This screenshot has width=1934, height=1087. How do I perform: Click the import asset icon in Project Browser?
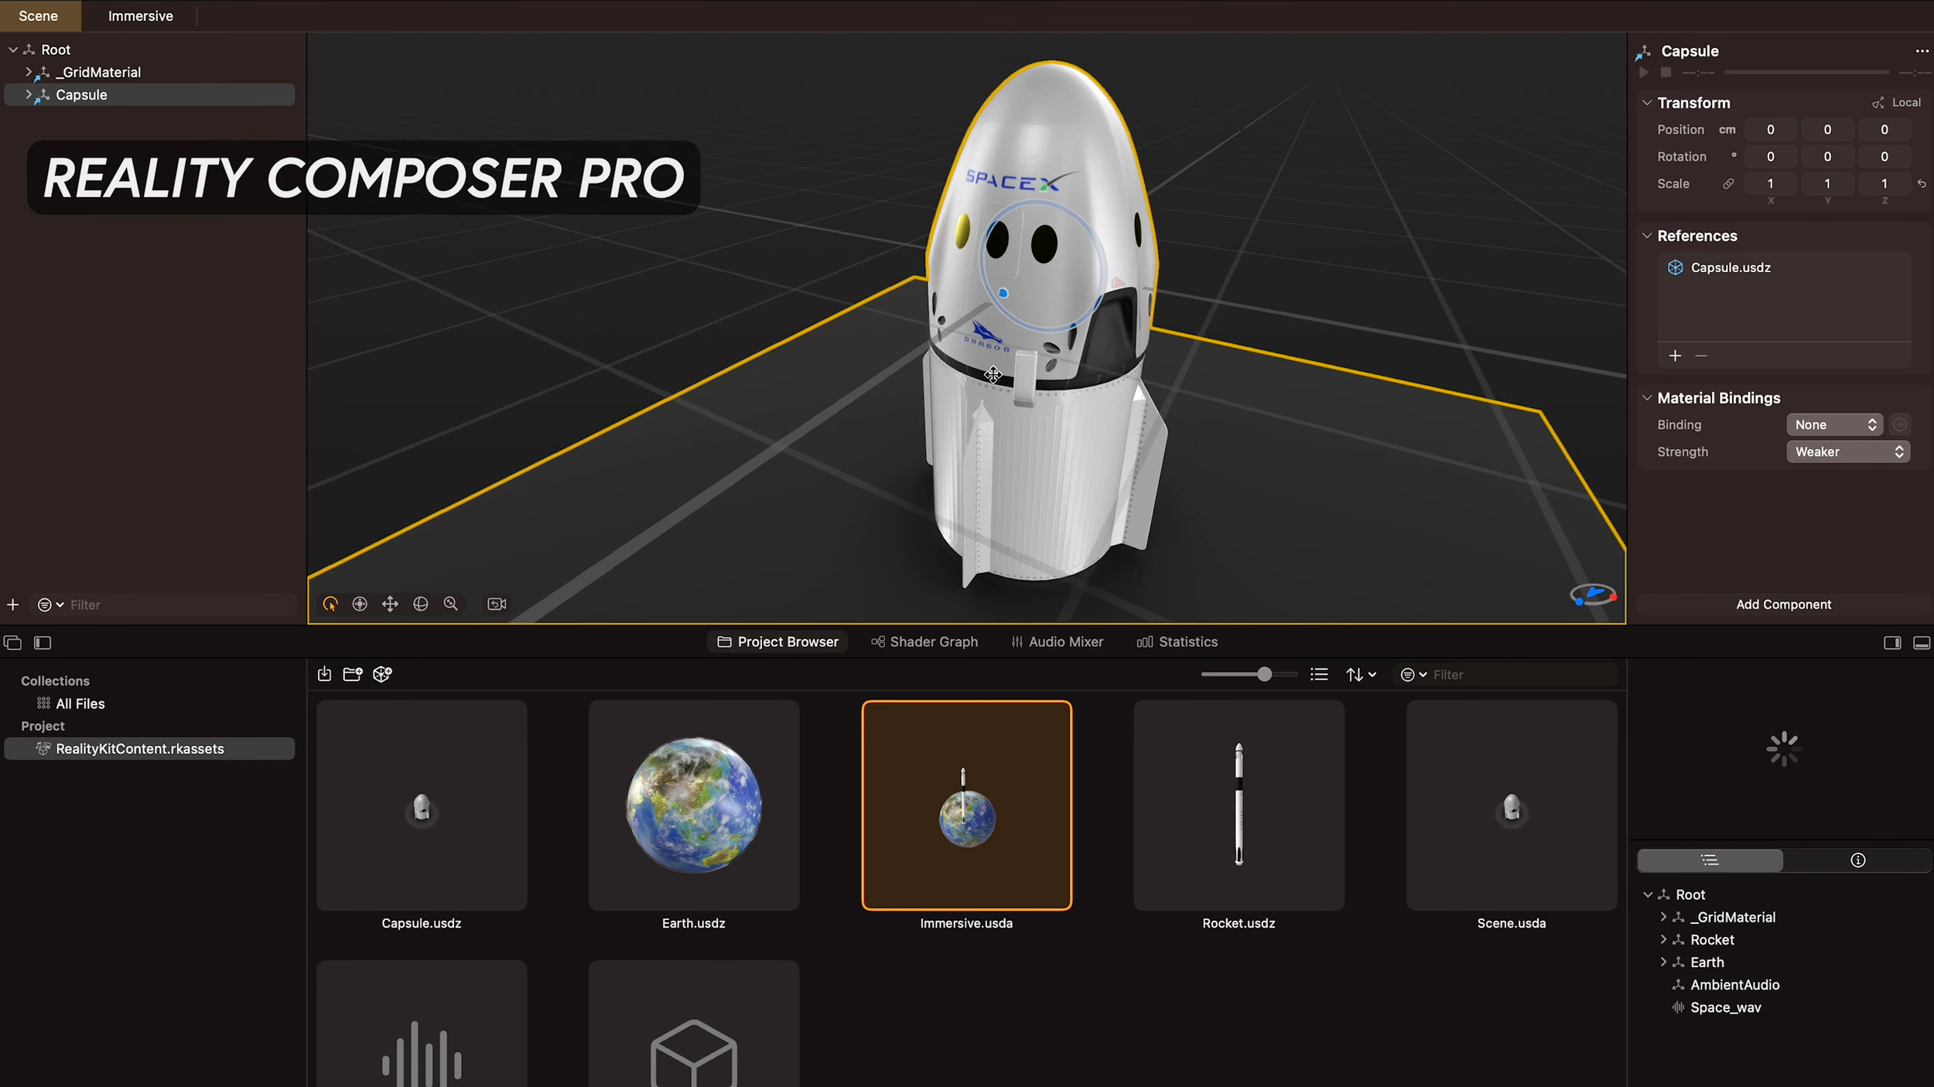click(324, 674)
